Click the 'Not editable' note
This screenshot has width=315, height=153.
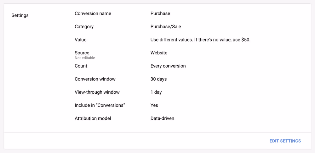point(85,58)
